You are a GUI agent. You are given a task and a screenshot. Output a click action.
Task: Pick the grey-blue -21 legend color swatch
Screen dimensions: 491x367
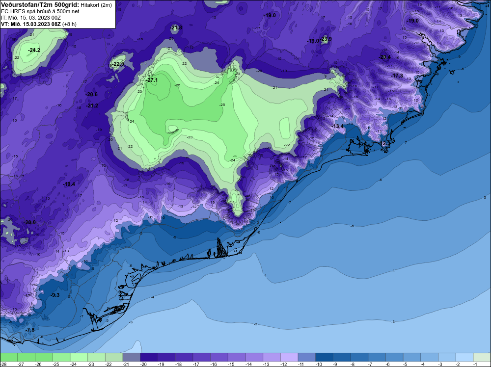click(132, 357)
